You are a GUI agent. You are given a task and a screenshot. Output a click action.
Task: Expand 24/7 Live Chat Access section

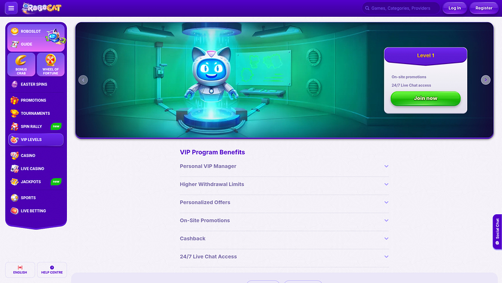pyautogui.click(x=284, y=257)
